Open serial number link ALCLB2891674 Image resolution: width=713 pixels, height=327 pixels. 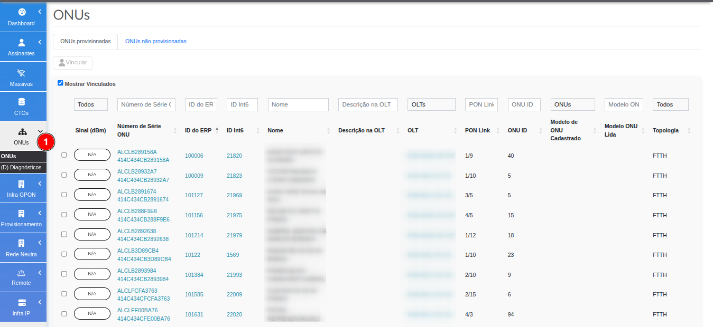tap(137, 191)
